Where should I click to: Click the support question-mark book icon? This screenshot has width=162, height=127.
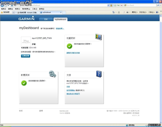coord(99,74)
